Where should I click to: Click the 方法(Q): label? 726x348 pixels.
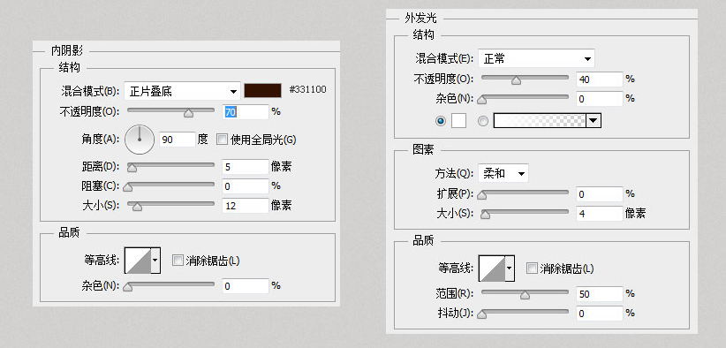[x=454, y=173]
